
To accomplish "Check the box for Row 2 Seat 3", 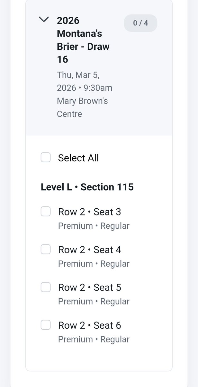I will [46, 212].
